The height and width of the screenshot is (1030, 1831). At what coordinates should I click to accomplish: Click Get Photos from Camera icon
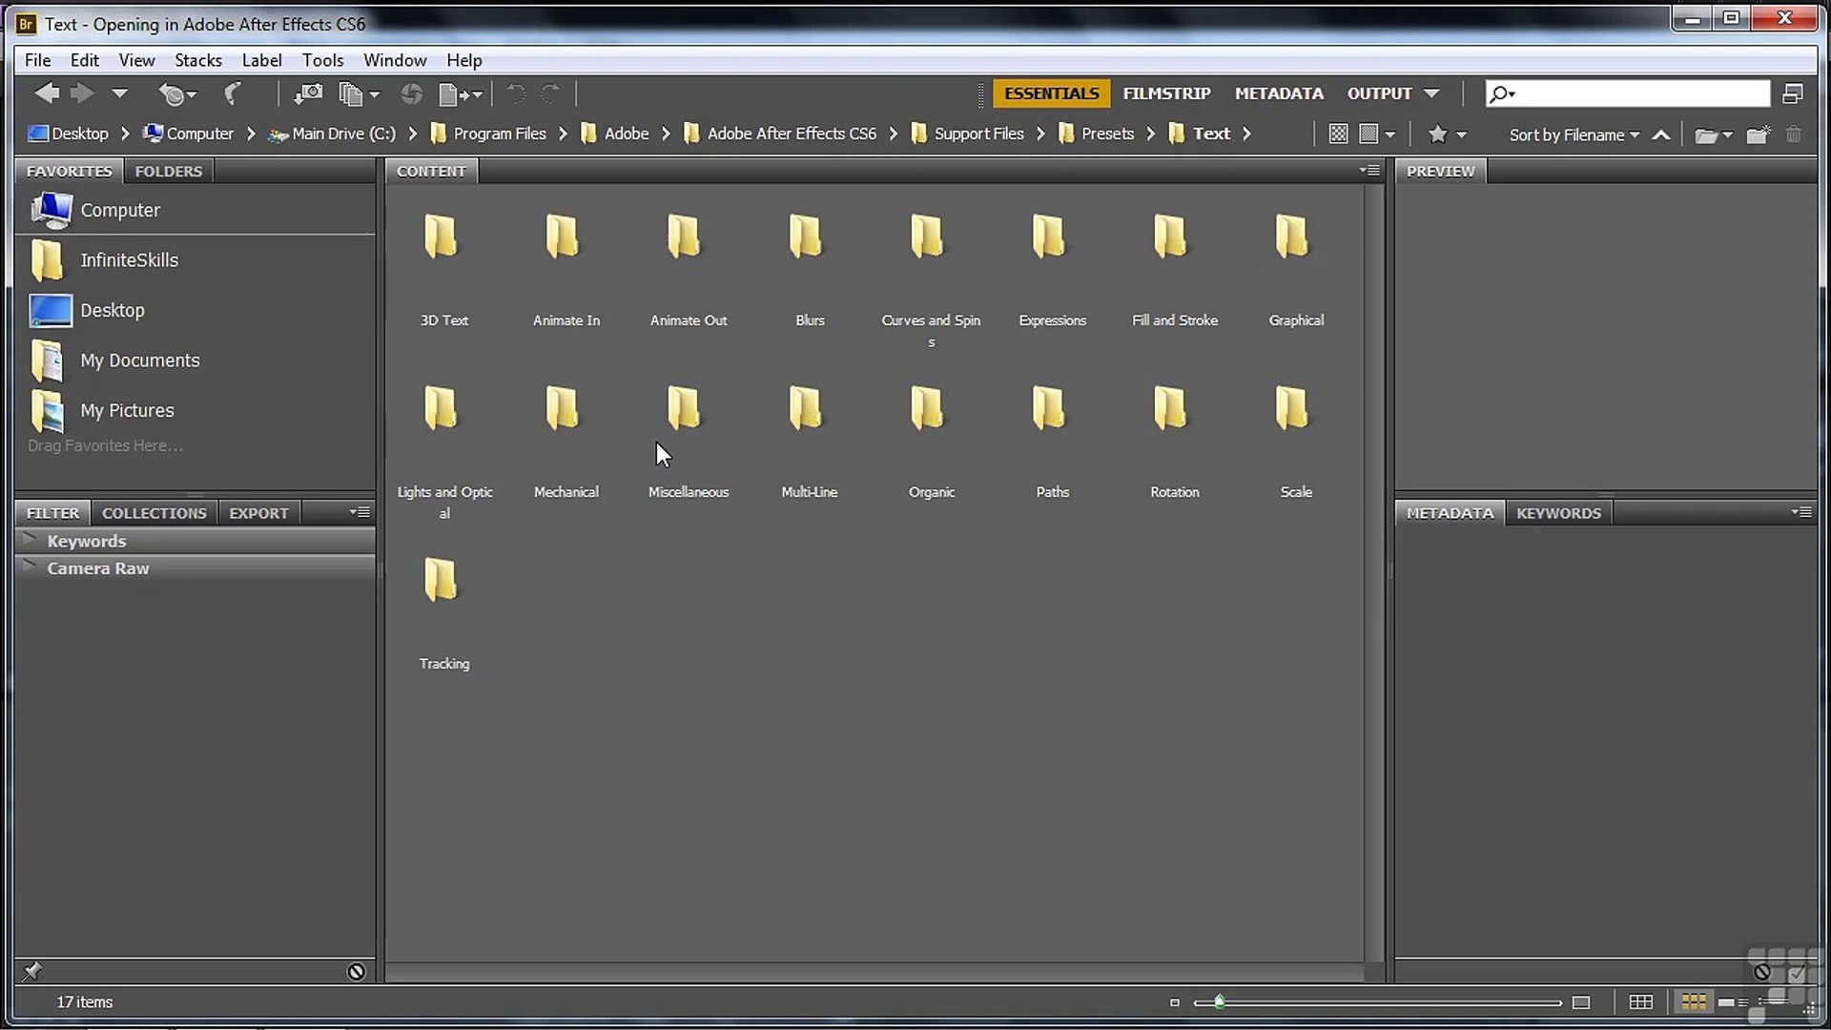tap(307, 93)
